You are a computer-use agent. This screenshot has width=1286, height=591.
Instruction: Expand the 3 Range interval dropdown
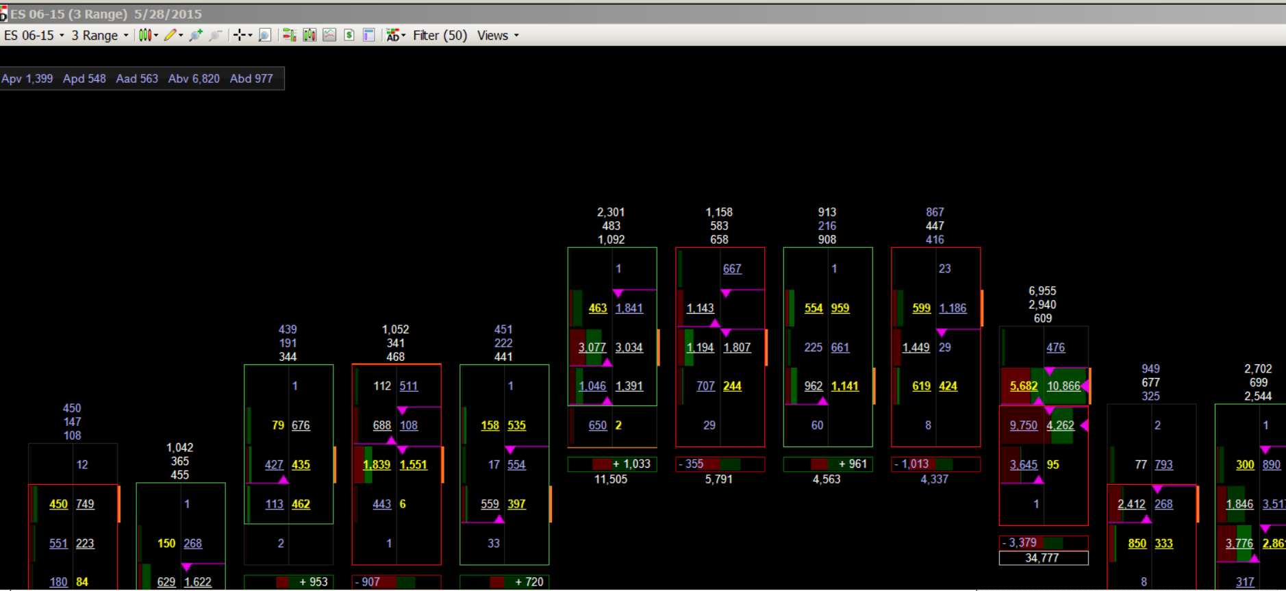(x=100, y=35)
